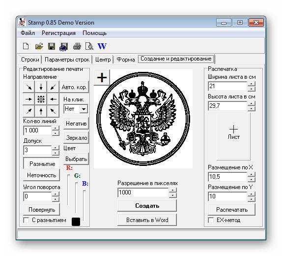Viewport: 282px width, 256px height.
Task: Click the Кол-во линий input field
Action: [38, 130]
